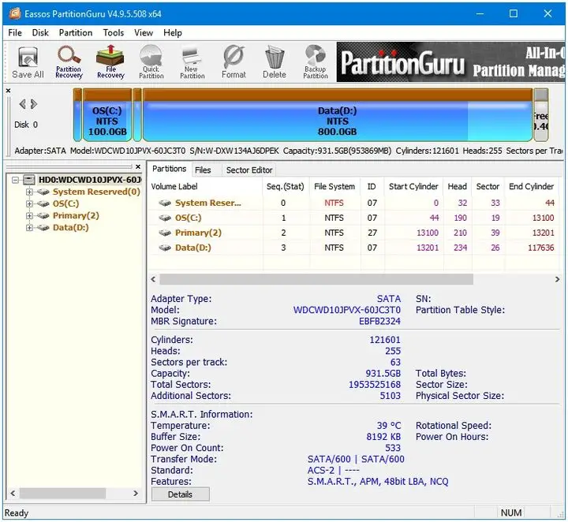Open the File menu
This screenshot has height=522, width=568.
[15, 32]
